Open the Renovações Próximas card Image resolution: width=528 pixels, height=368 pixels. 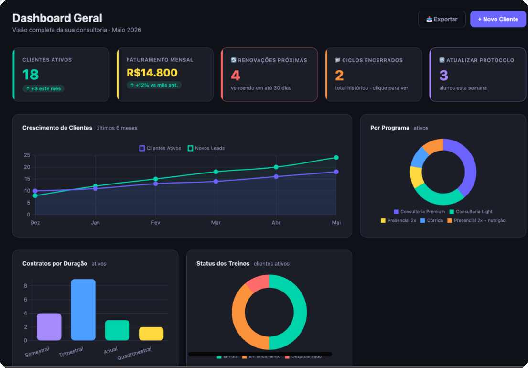(x=269, y=75)
